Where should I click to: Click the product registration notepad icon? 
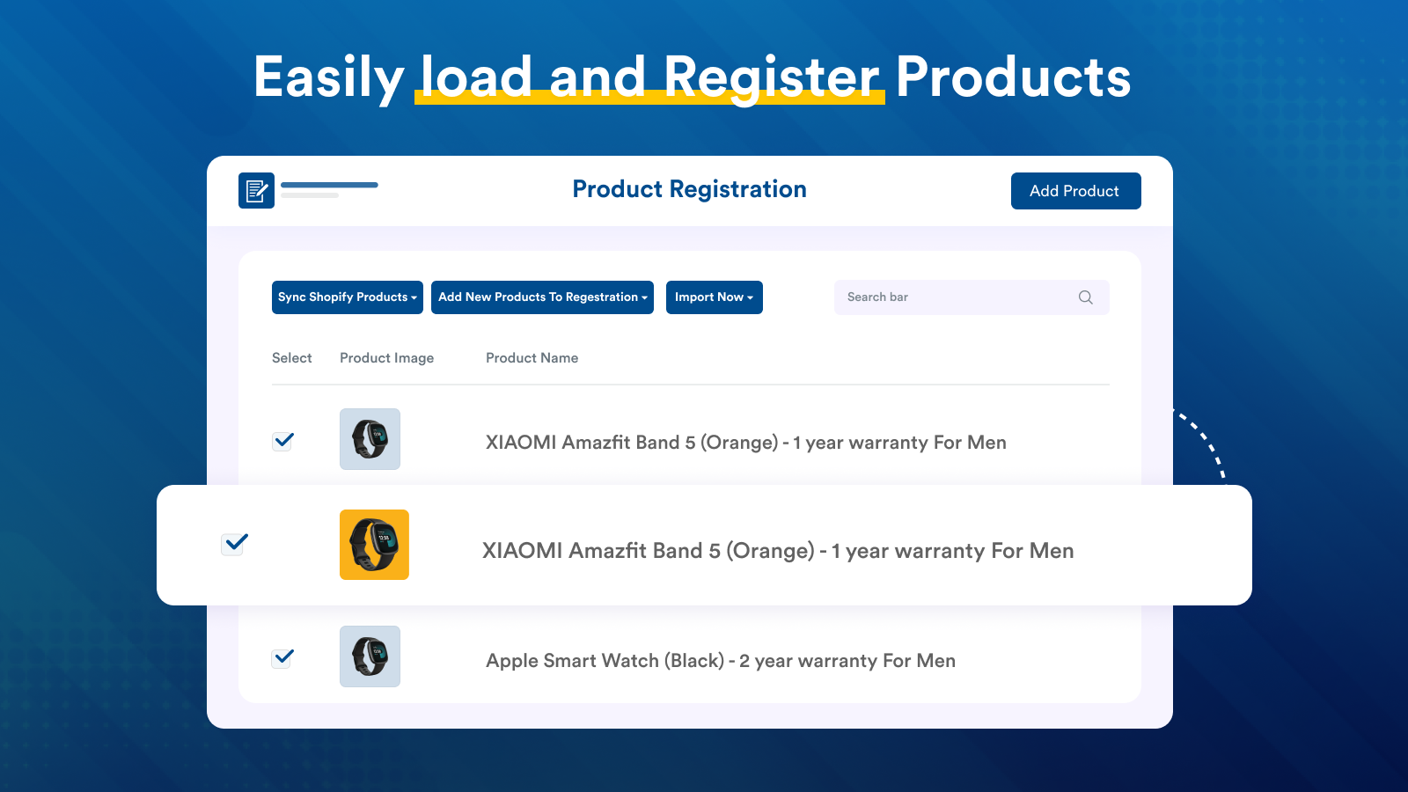255,189
